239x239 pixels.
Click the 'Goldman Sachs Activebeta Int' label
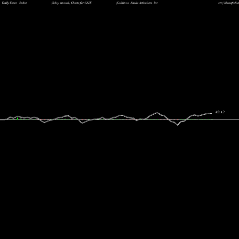(137, 3)
